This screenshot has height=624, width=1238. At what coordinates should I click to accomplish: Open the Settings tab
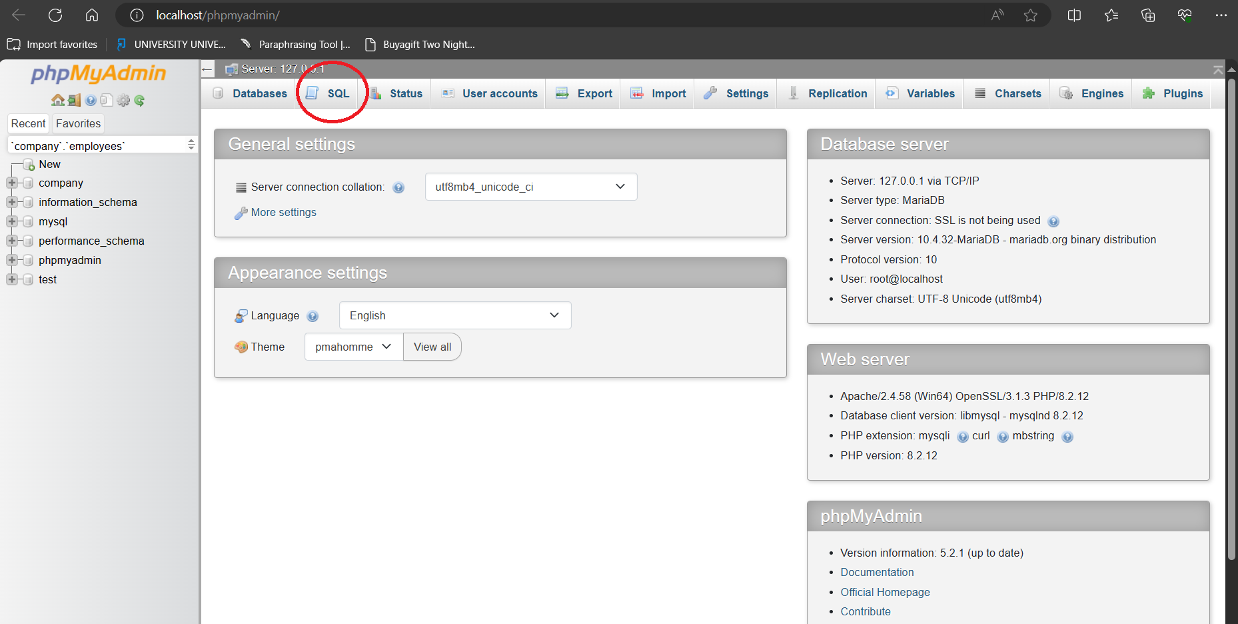click(736, 93)
